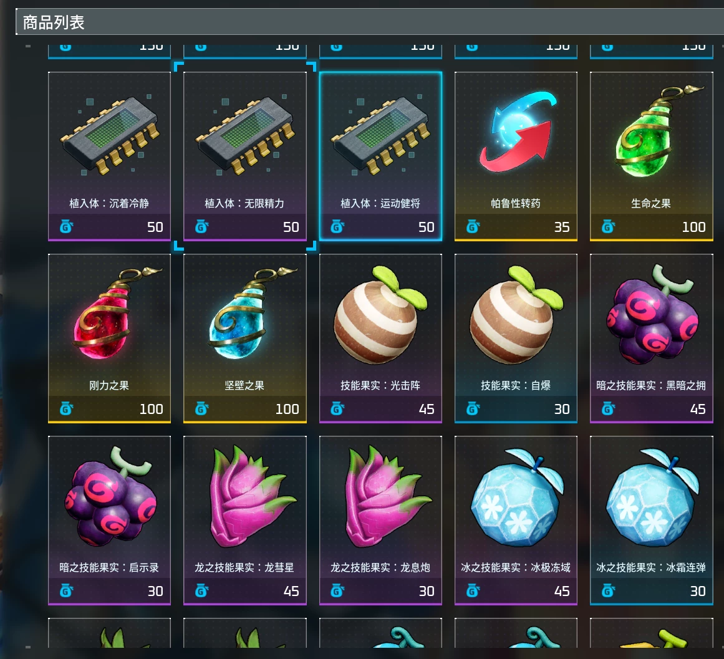Select the 冰之技能果实：冰极冻域 ice fruit
Image resolution: width=724 pixels, height=659 pixels.
(x=516, y=520)
